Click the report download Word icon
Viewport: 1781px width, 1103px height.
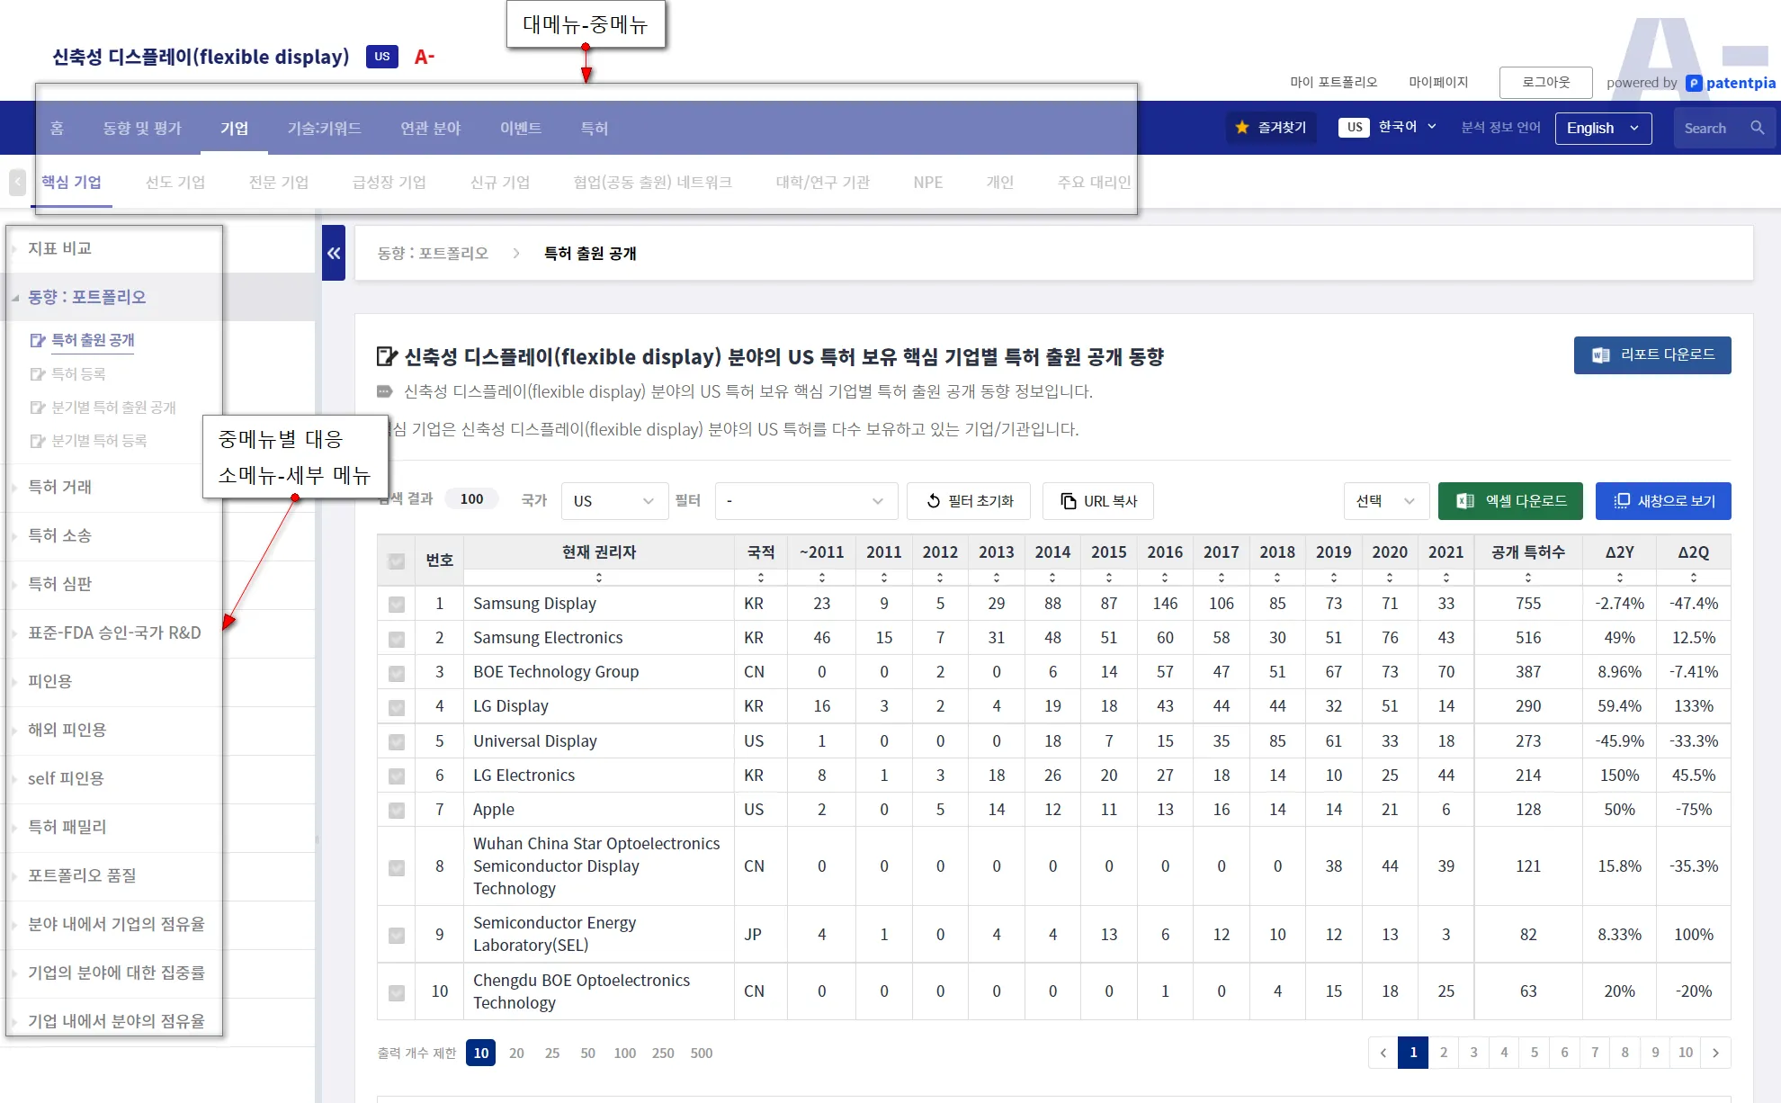pyautogui.click(x=1601, y=355)
